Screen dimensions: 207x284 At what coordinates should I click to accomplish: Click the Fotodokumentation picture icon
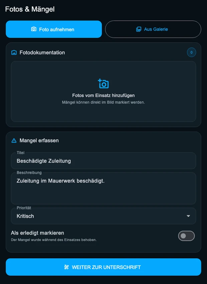[x=14, y=52]
